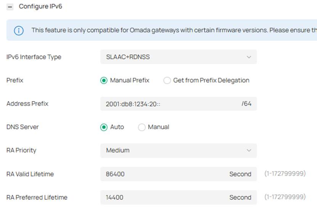Click the Address Prefix input field
The width and height of the screenshot is (317, 209).
pyautogui.click(x=179, y=104)
